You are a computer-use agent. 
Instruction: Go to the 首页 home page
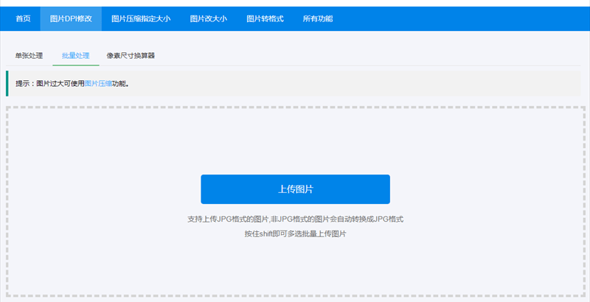click(x=24, y=18)
